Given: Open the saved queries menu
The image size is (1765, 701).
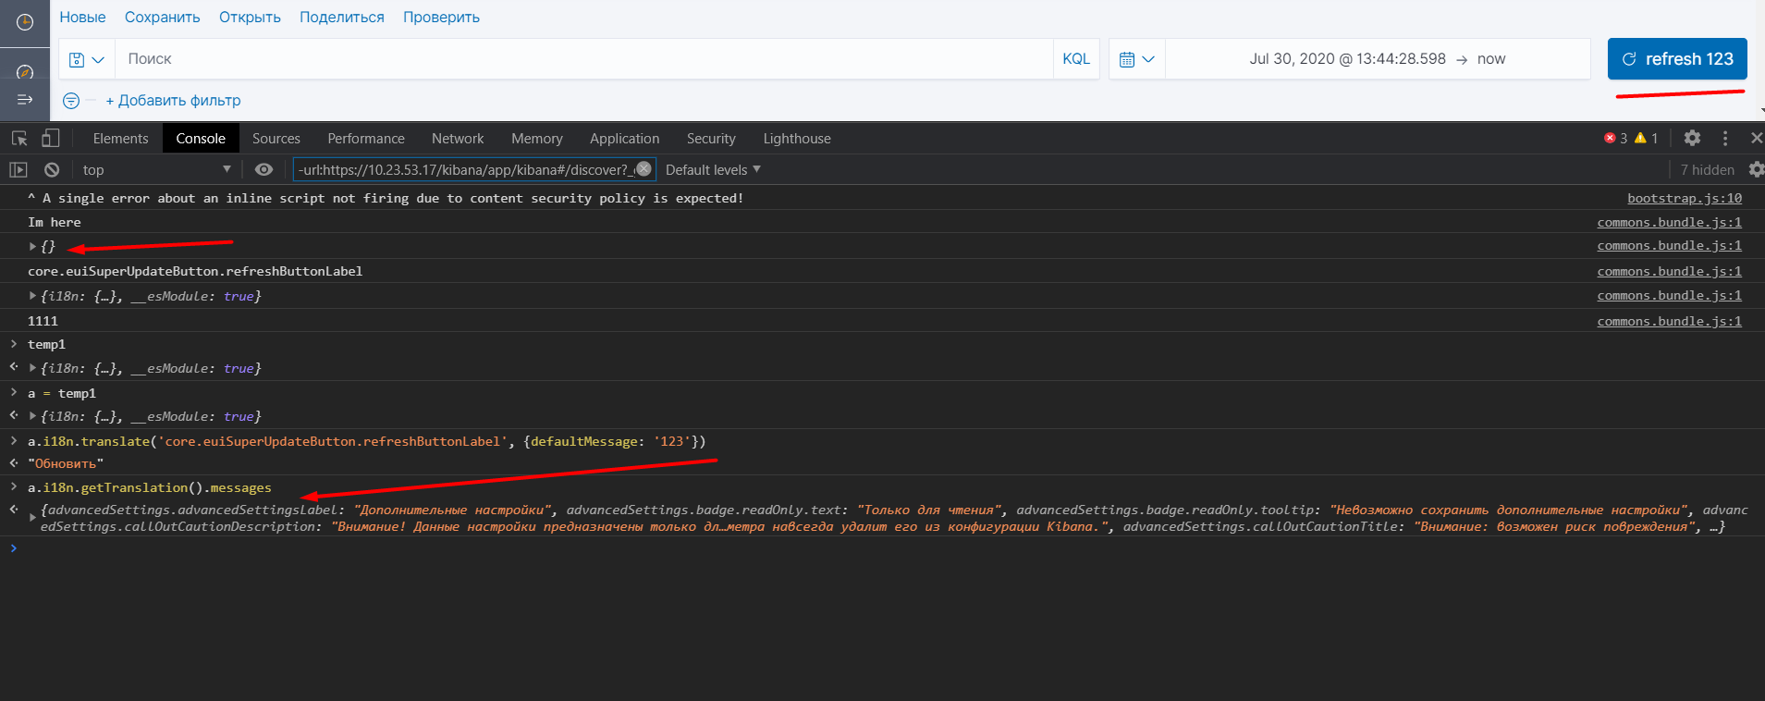Looking at the screenshot, I should click(x=87, y=59).
